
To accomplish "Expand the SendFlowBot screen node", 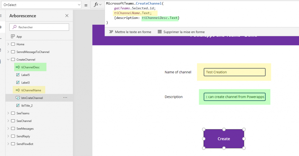I will tap(8, 144).
